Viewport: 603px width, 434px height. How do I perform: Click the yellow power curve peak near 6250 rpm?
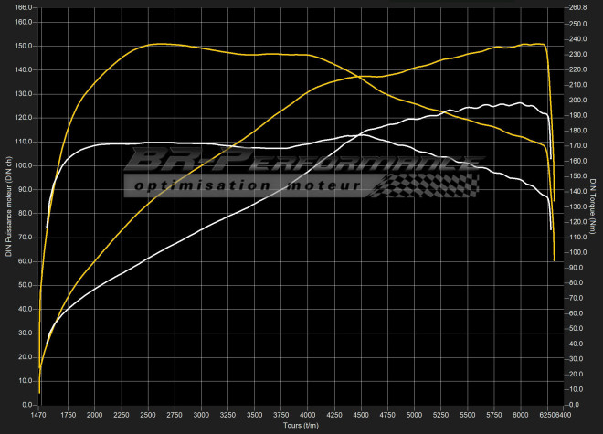pos(534,43)
